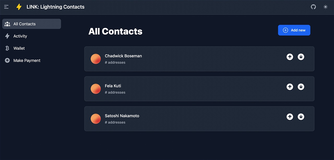Toggle light mode with the sun icon
Image resolution: width=334 pixels, height=160 pixels.
pyautogui.click(x=325, y=7)
